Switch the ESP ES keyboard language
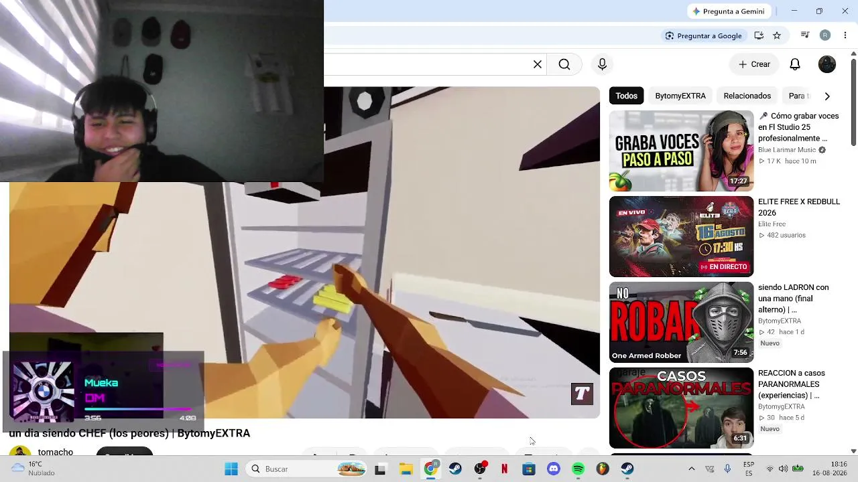The height and width of the screenshot is (482, 858). coord(749,469)
